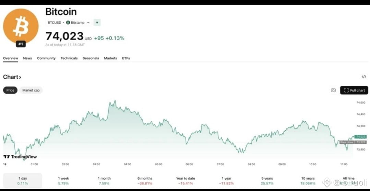Image resolution: width=370 pixels, height=191 pixels.
Task: Select the 1 day range
Action: pos(23,181)
